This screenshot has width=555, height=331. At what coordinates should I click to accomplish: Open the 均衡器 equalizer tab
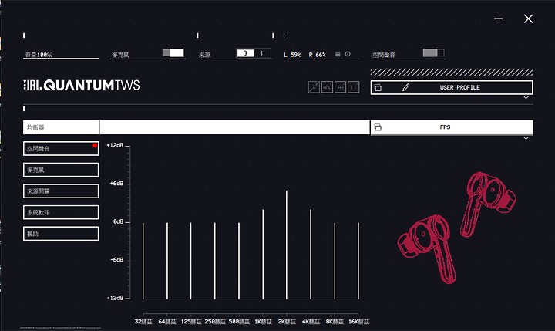coord(61,127)
